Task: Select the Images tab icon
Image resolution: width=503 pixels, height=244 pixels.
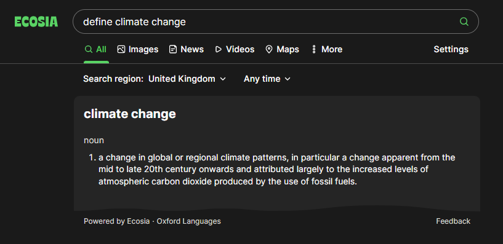Action: click(x=121, y=49)
